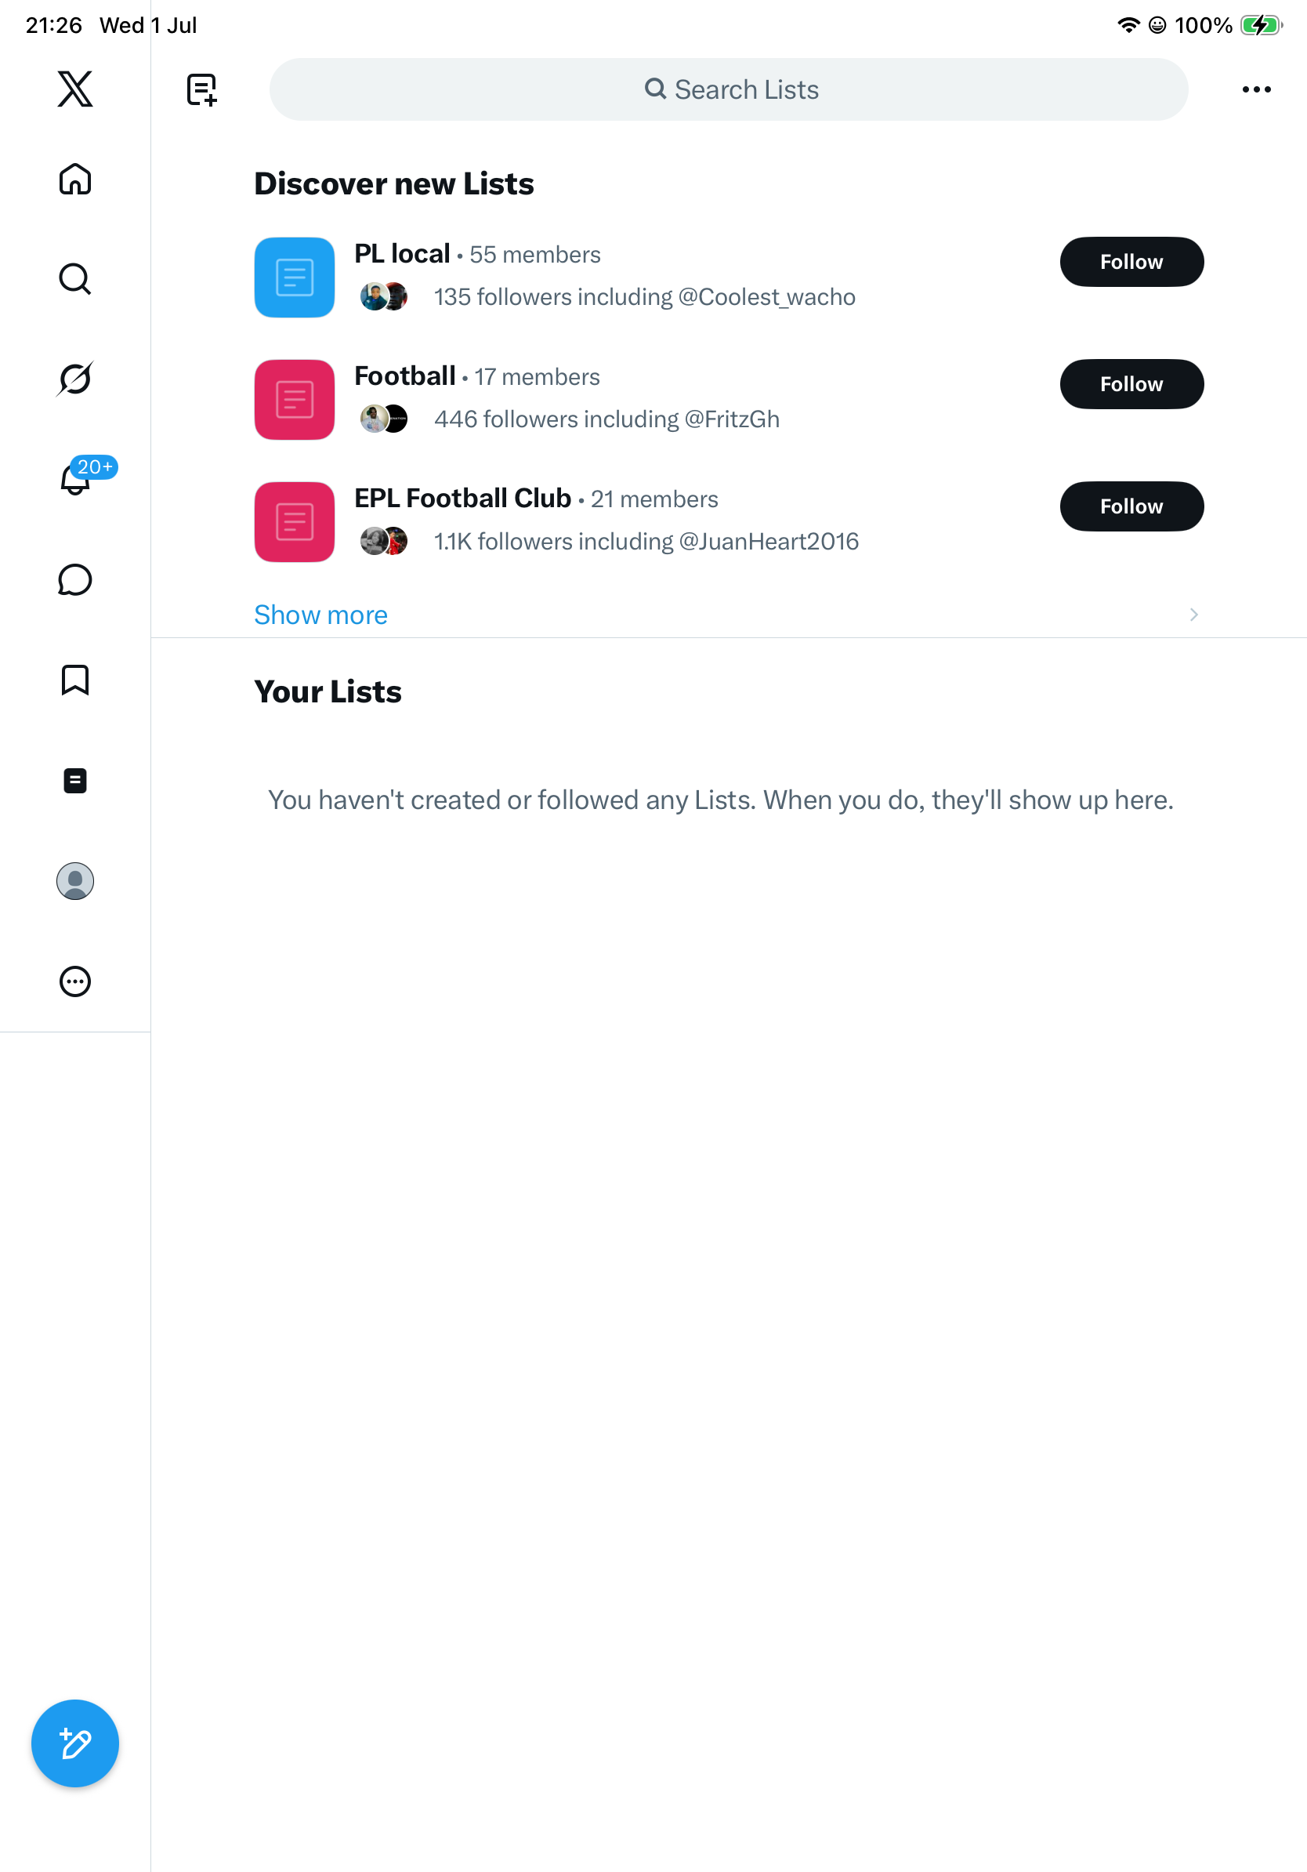This screenshot has width=1307, height=1872.
Task: Expand Show more chevron arrow
Action: (x=1193, y=615)
